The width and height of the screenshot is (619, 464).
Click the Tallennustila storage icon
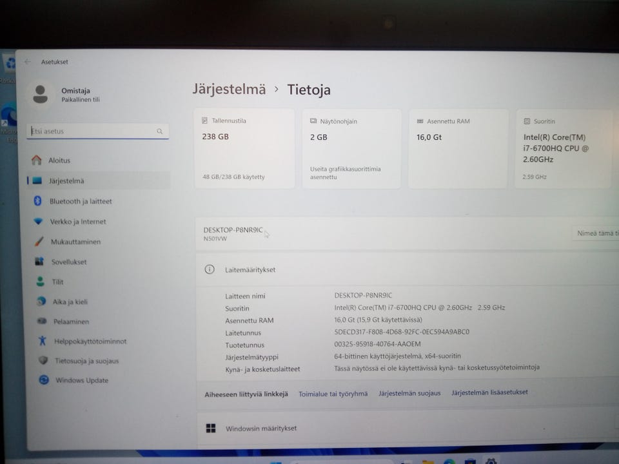click(x=204, y=121)
